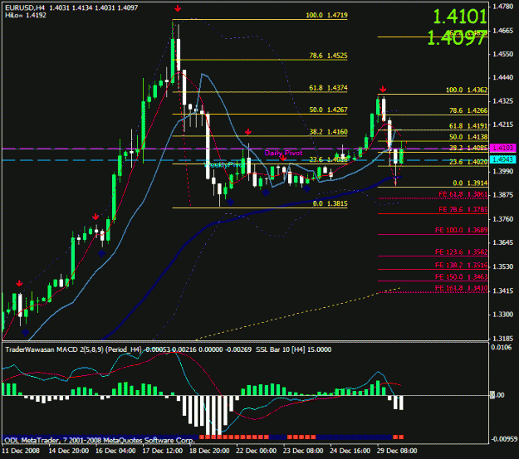Screen dimensions: 519x459
Task: Select the 1.4550 price axis value
Action: coord(503,54)
